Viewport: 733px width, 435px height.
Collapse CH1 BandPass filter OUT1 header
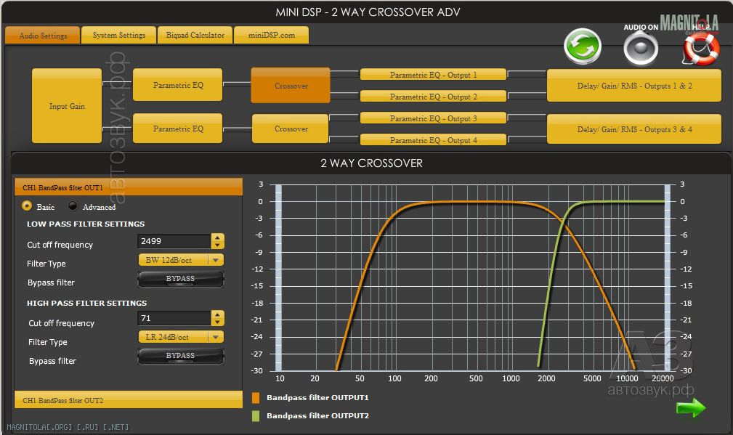tap(129, 187)
